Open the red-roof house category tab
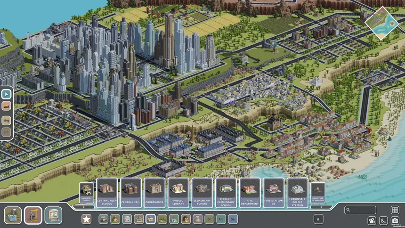 pos(115,219)
